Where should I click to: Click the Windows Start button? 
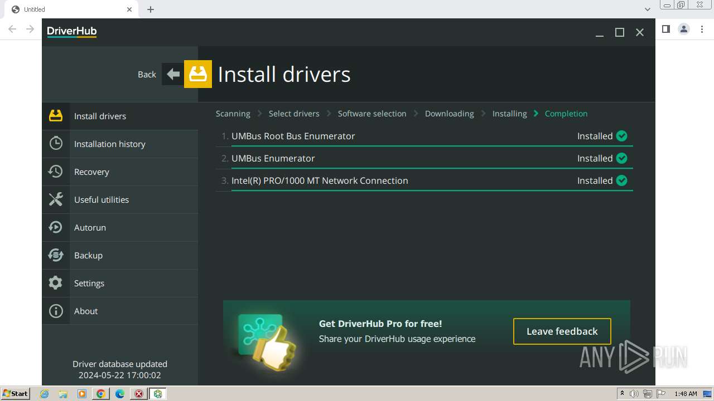point(15,394)
